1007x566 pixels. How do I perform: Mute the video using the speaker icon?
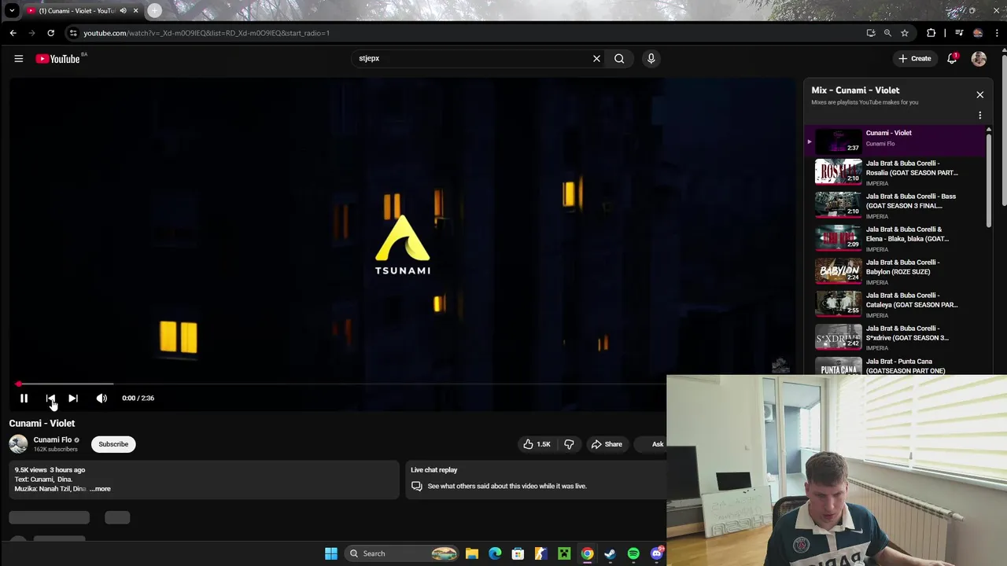coord(101,399)
